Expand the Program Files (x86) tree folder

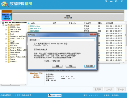tap(6, 50)
